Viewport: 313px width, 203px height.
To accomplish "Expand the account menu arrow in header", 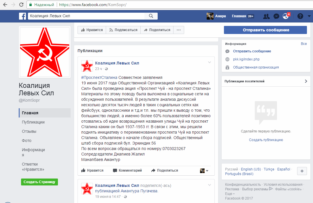I will [309, 16].
